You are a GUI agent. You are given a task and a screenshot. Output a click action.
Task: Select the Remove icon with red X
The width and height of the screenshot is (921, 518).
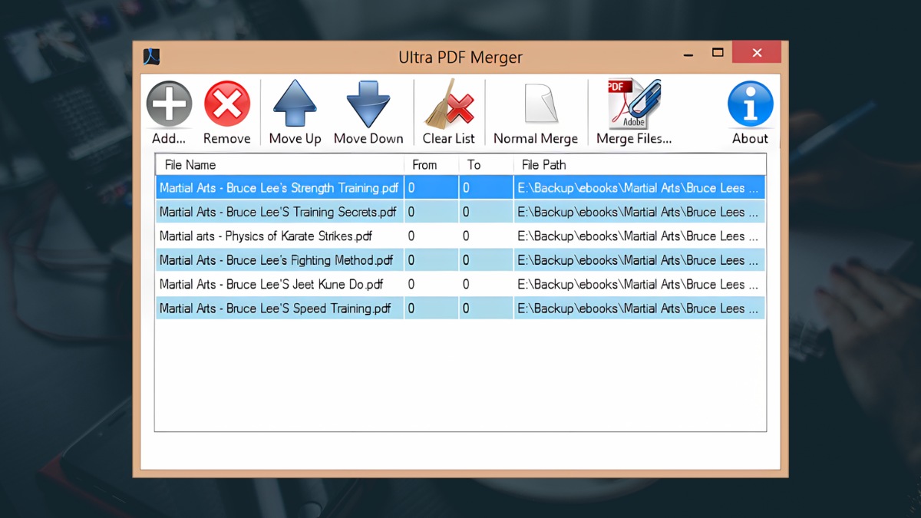(x=227, y=104)
